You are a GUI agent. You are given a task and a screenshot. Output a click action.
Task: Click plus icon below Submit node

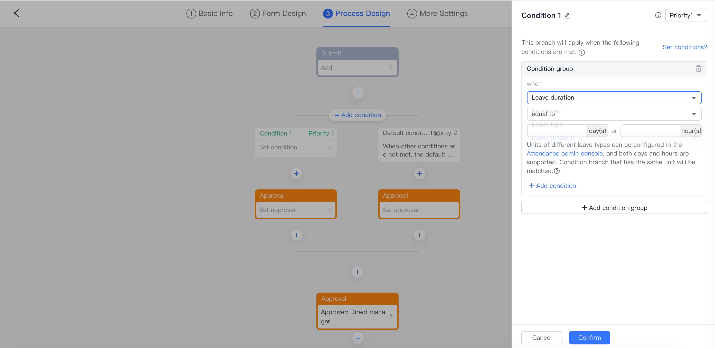coord(358,93)
